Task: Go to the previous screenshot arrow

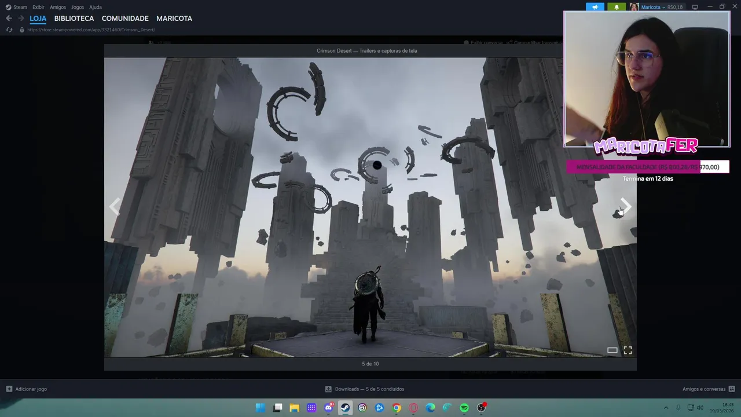Action: click(x=115, y=207)
